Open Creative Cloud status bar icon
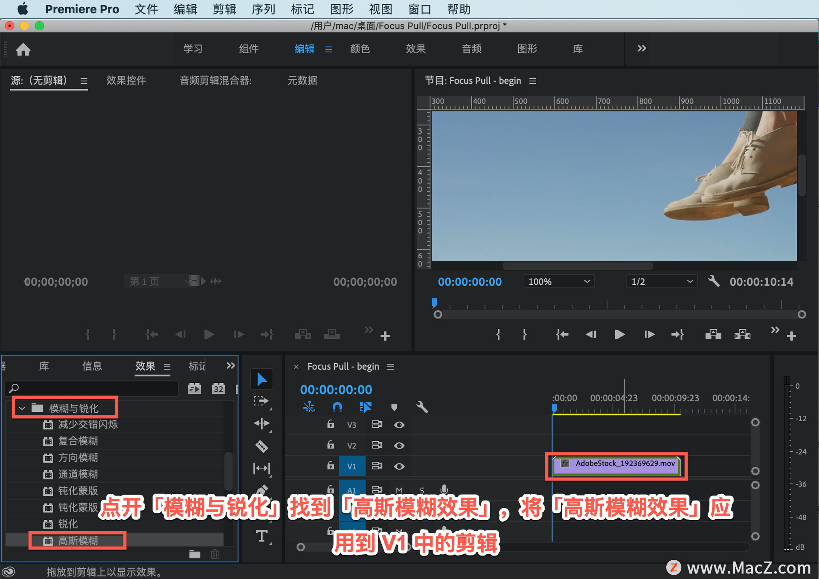This screenshot has height=579, width=819. 9,571
